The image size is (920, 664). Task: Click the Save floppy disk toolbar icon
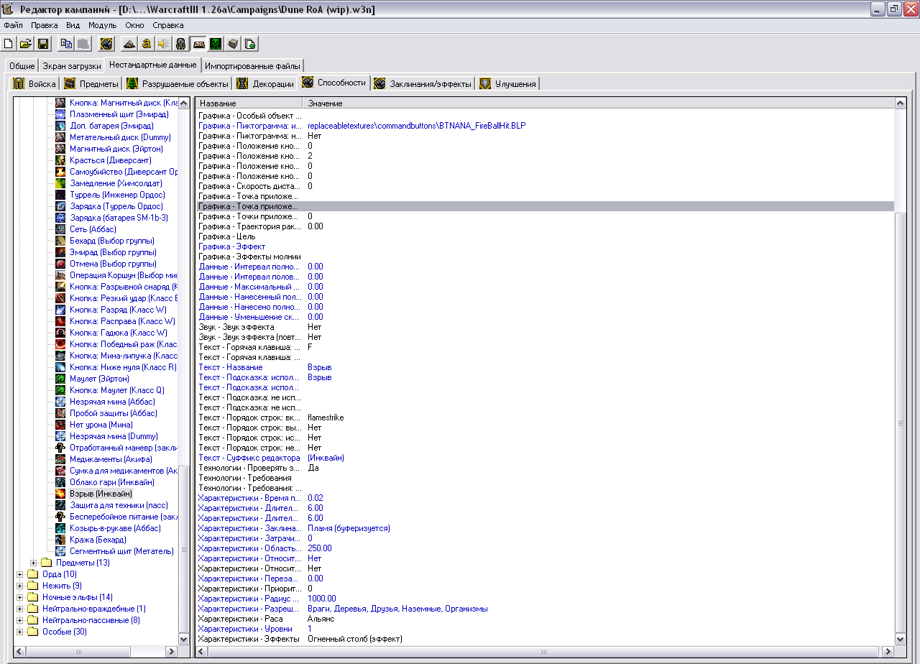(x=42, y=44)
